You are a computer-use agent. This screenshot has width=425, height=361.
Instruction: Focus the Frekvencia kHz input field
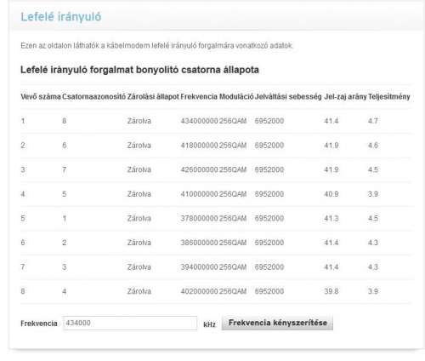[130, 323]
